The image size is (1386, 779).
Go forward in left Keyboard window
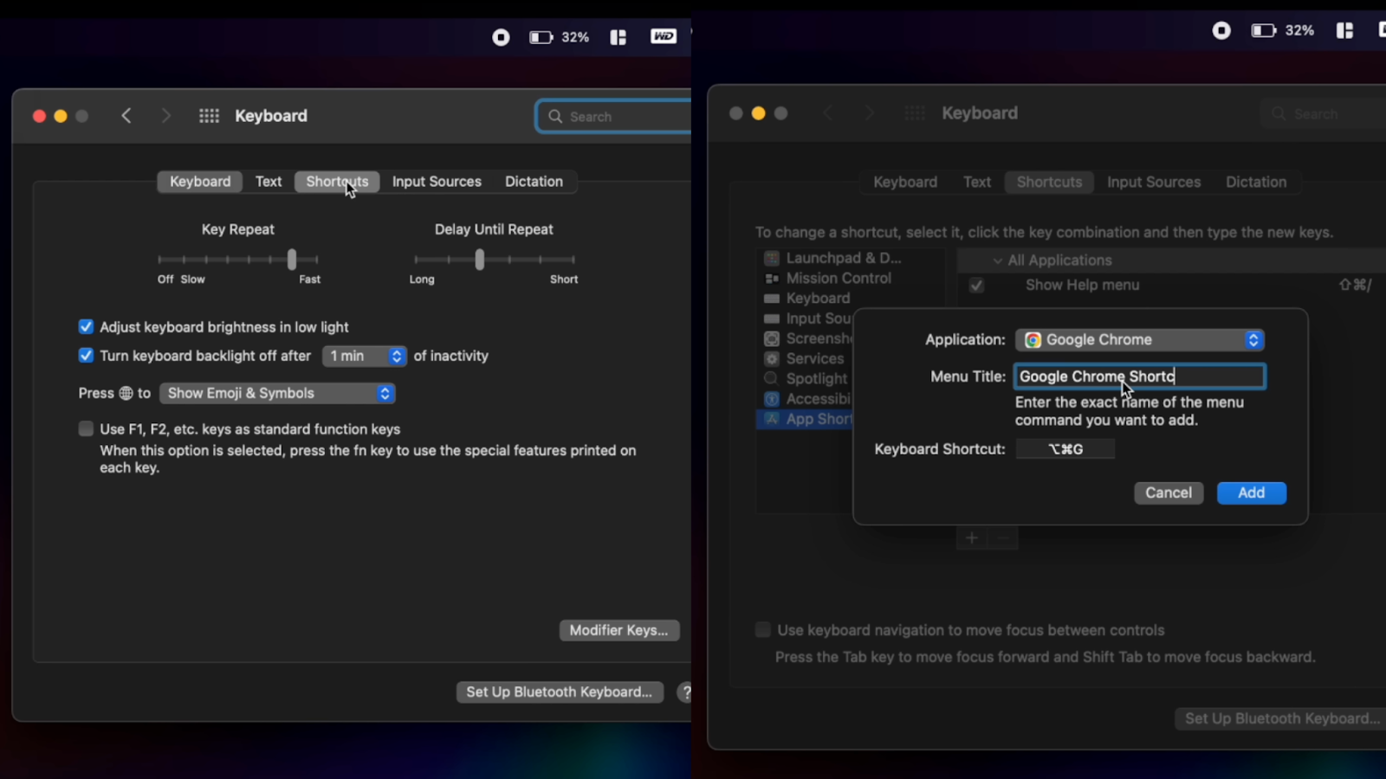click(165, 116)
